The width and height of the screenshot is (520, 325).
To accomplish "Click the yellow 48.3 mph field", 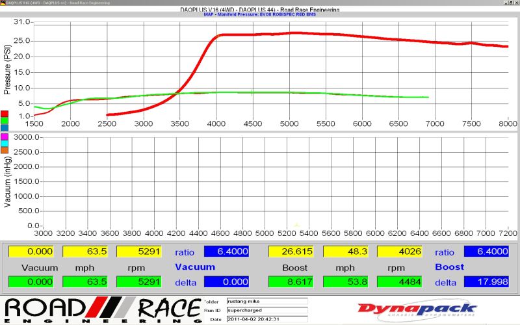I will tap(346, 252).
